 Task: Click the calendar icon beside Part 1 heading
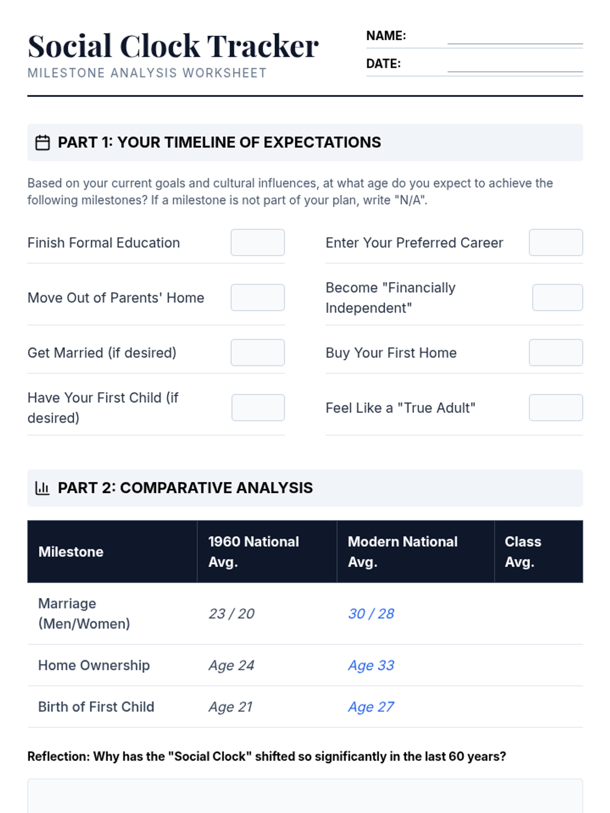pos(43,143)
